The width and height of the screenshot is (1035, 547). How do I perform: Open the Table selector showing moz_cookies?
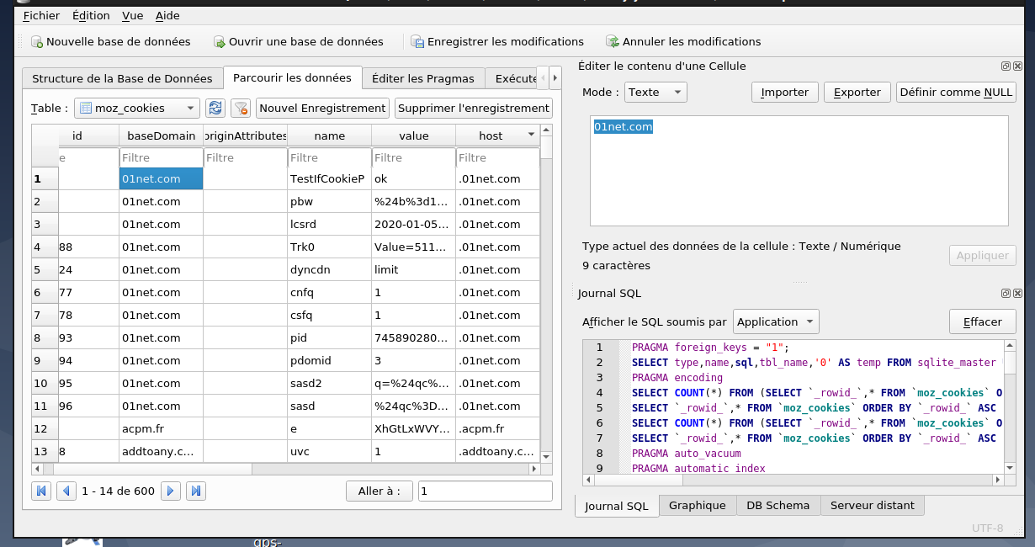pyautogui.click(x=137, y=108)
